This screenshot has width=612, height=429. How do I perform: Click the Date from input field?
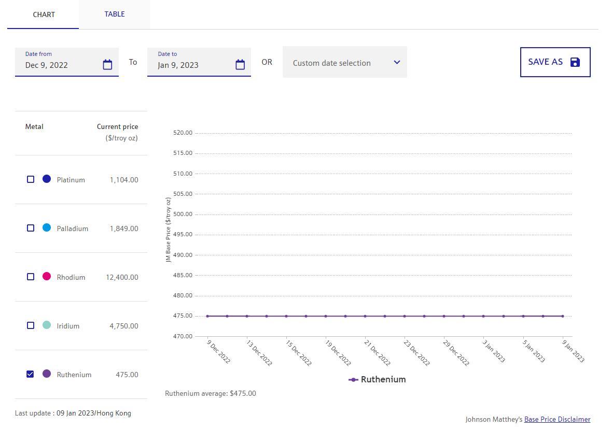(60, 65)
